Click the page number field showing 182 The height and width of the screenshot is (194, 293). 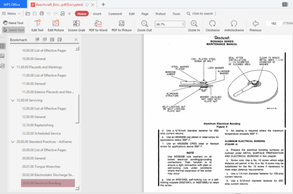pos(273,23)
